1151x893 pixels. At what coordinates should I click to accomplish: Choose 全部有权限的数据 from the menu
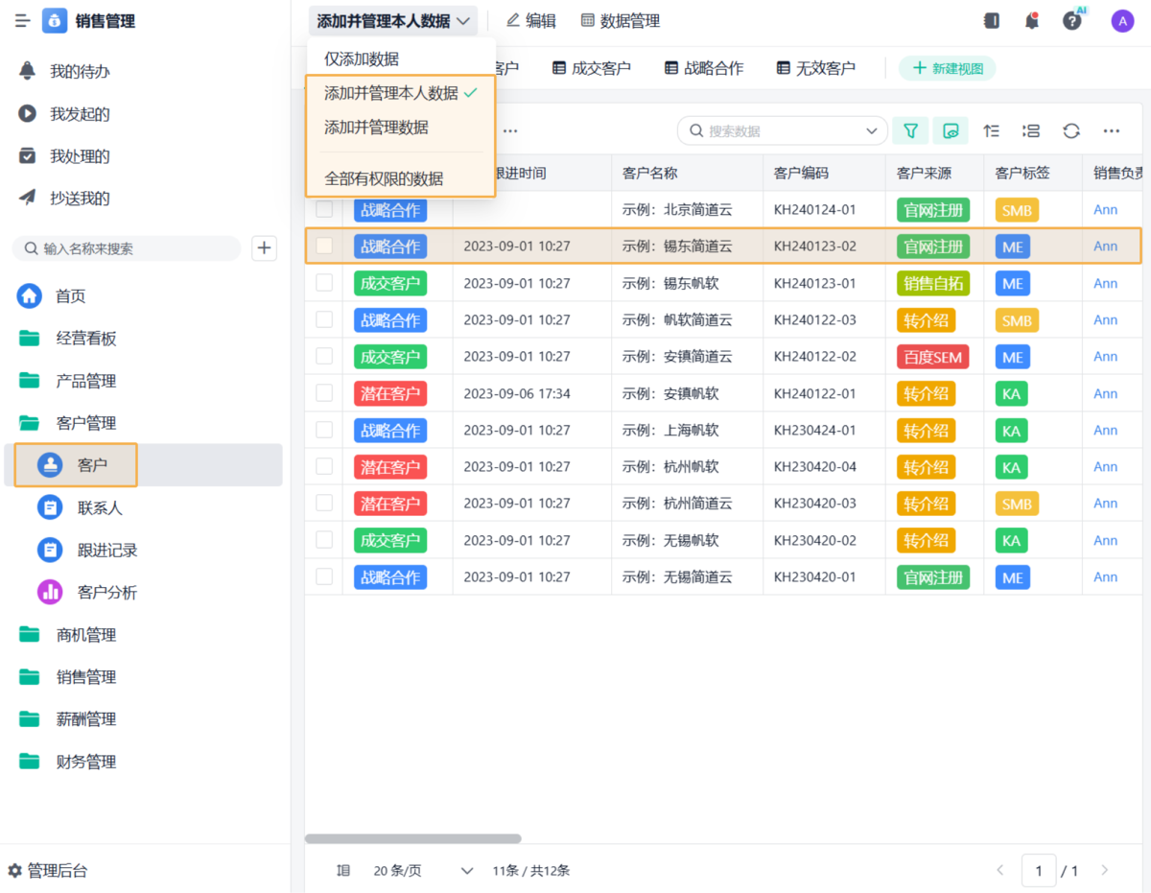click(x=384, y=178)
